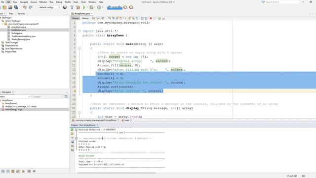This screenshot has height=178, width=316.
Task: Click Shift Line Left icon
Action: point(142,18)
